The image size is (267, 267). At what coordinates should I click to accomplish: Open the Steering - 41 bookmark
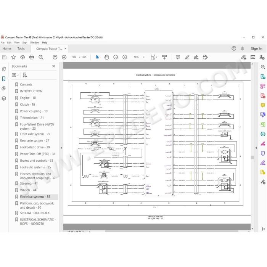[x=29, y=183]
